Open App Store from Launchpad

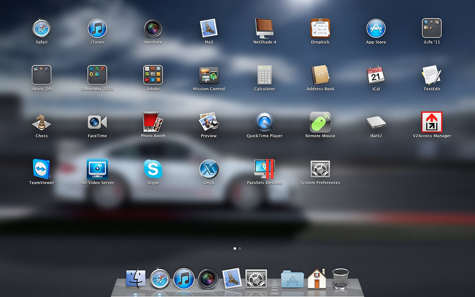tap(376, 28)
